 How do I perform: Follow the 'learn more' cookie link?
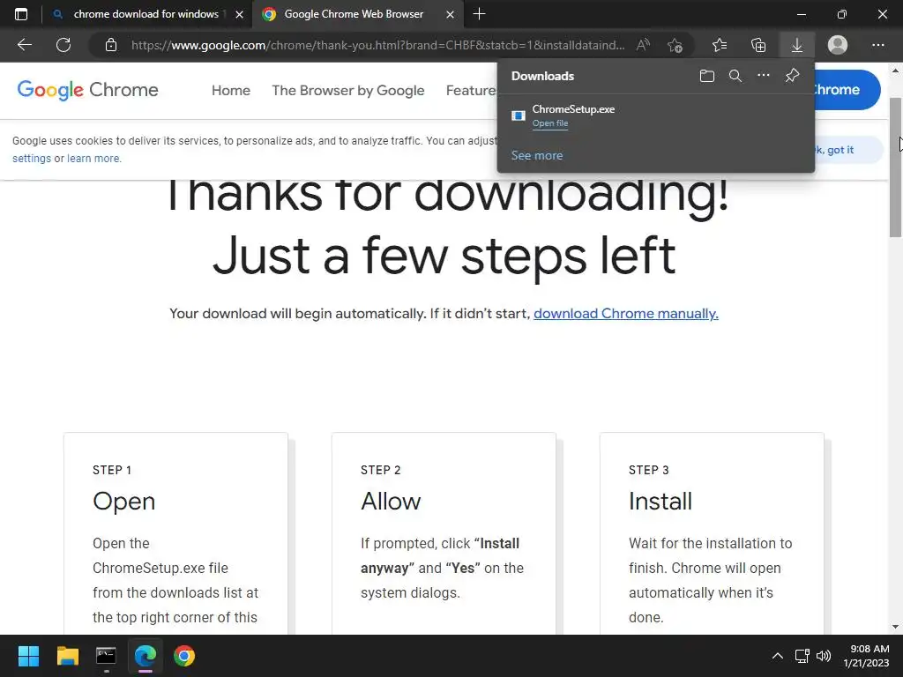coord(93,159)
